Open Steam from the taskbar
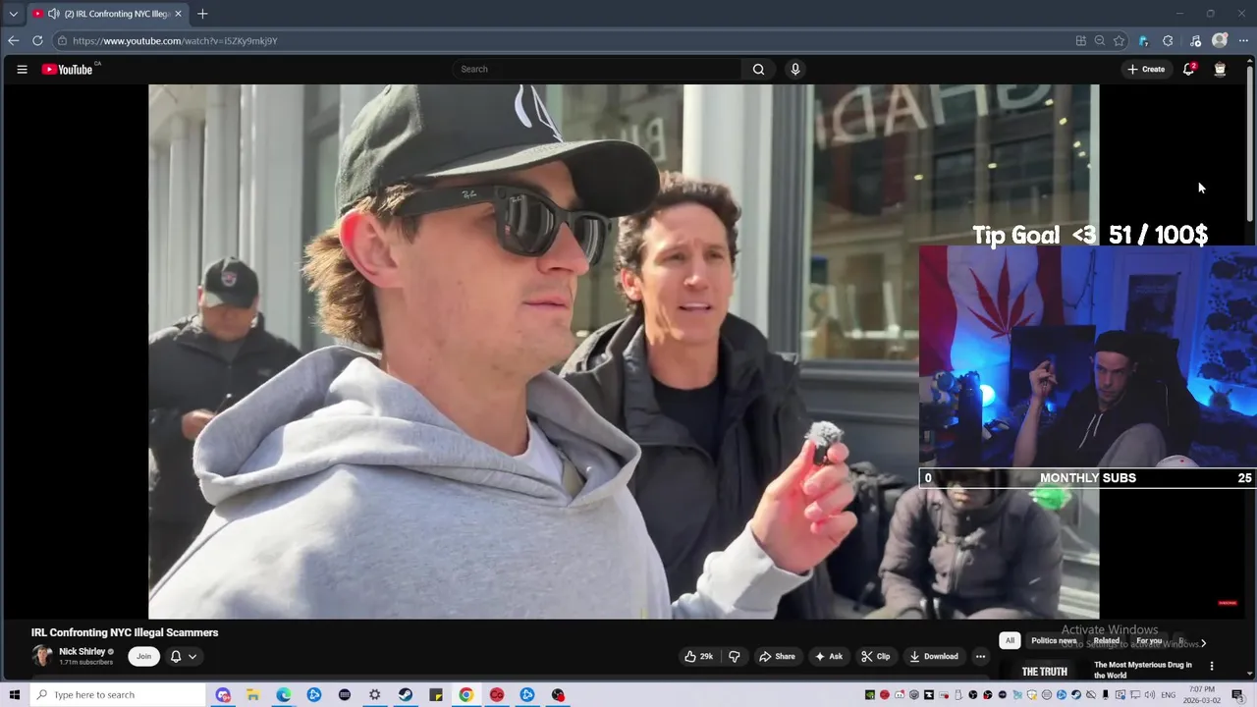This screenshot has height=707, width=1257. click(x=406, y=694)
